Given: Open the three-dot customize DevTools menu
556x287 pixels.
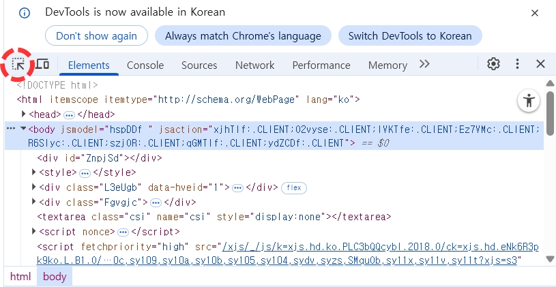Looking at the screenshot, I should point(517,64).
